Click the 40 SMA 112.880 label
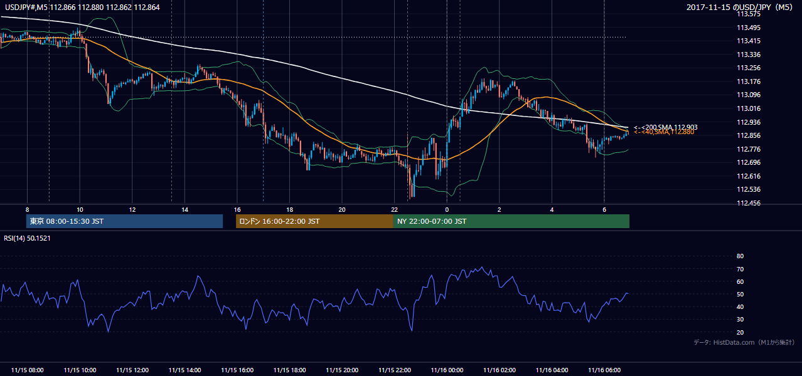Viewport: 802px width, 376px height. click(x=664, y=132)
